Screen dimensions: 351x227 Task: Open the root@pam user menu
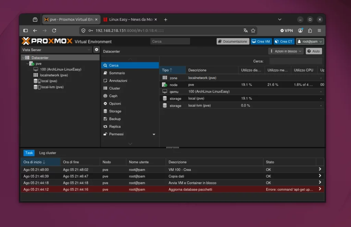coord(310,41)
